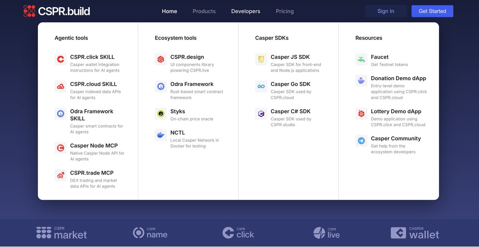Click the CSPR.design cube icon
The width and height of the screenshot is (479, 247).
point(161,59)
